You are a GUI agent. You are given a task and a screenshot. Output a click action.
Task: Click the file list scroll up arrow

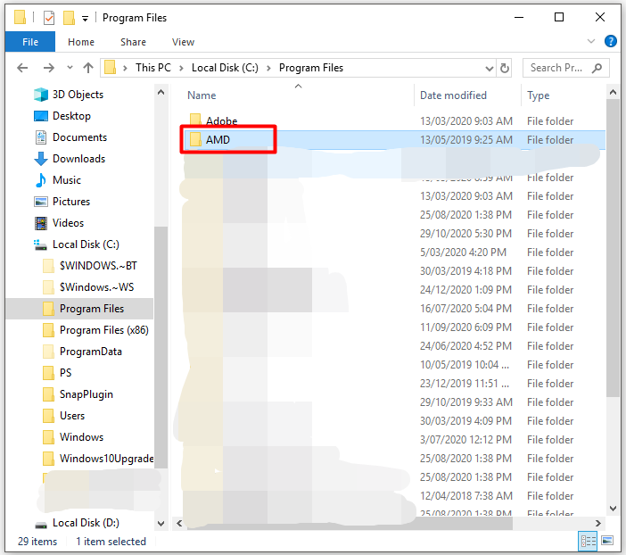pyautogui.click(x=613, y=92)
